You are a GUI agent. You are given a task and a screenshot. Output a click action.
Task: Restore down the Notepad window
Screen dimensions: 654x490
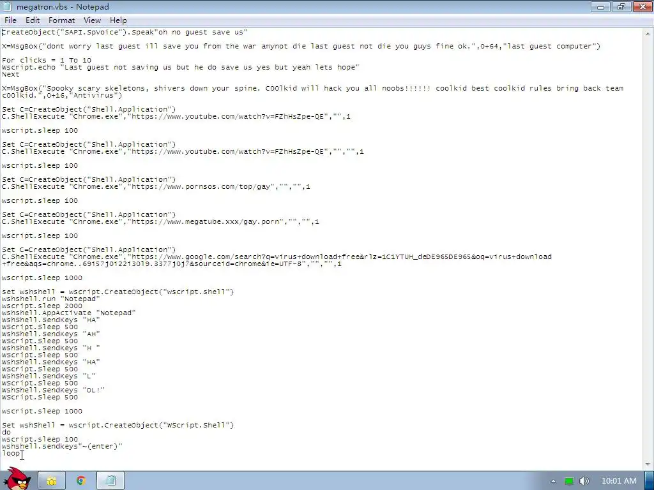coord(621,6)
